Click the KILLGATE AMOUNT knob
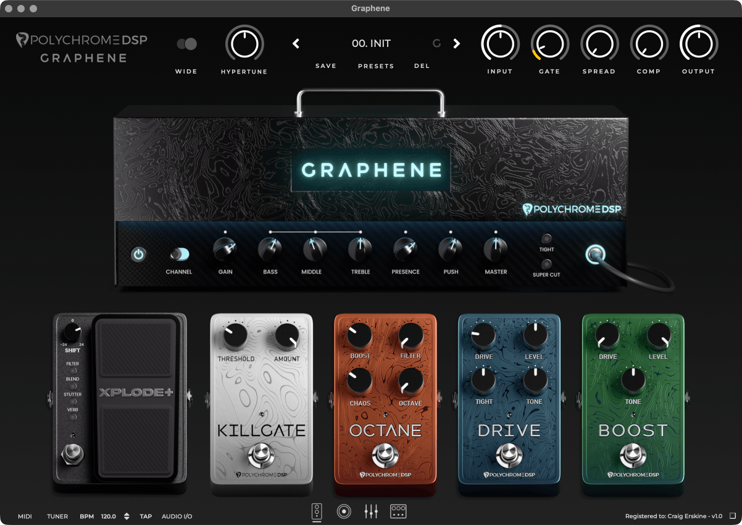This screenshot has height=525, width=742. (287, 337)
